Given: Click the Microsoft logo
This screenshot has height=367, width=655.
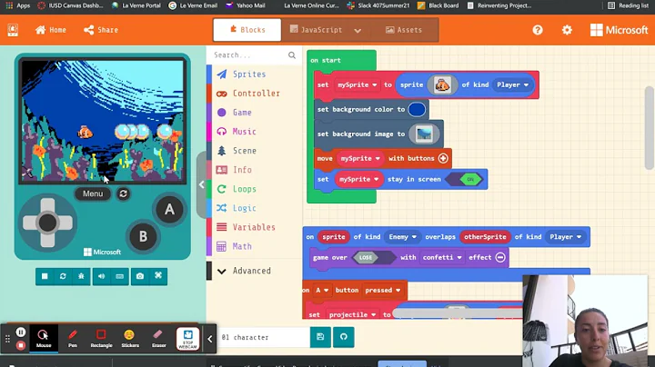Looking at the screenshot, I should point(620,30).
